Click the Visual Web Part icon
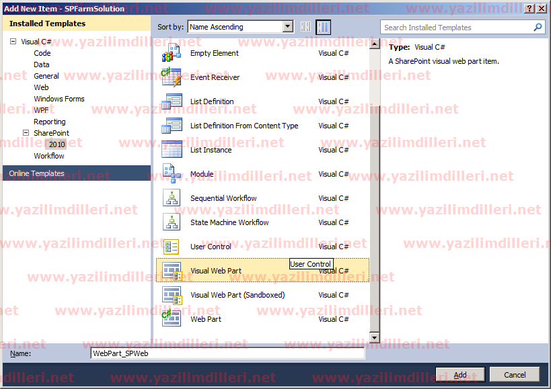Image resolution: width=551 pixels, height=389 pixels. coord(172,271)
